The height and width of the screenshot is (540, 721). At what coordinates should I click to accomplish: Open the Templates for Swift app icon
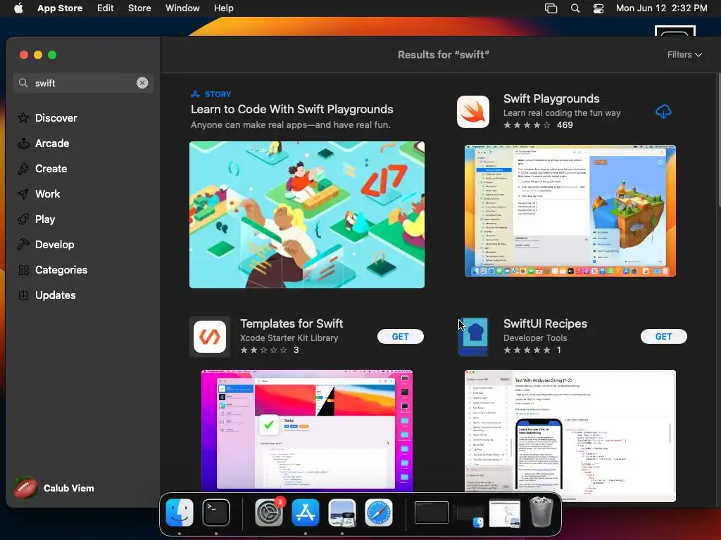210,337
